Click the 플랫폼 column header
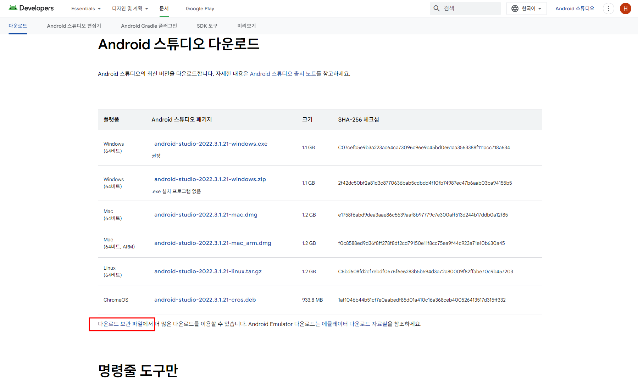This screenshot has width=638, height=381. click(111, 119)
